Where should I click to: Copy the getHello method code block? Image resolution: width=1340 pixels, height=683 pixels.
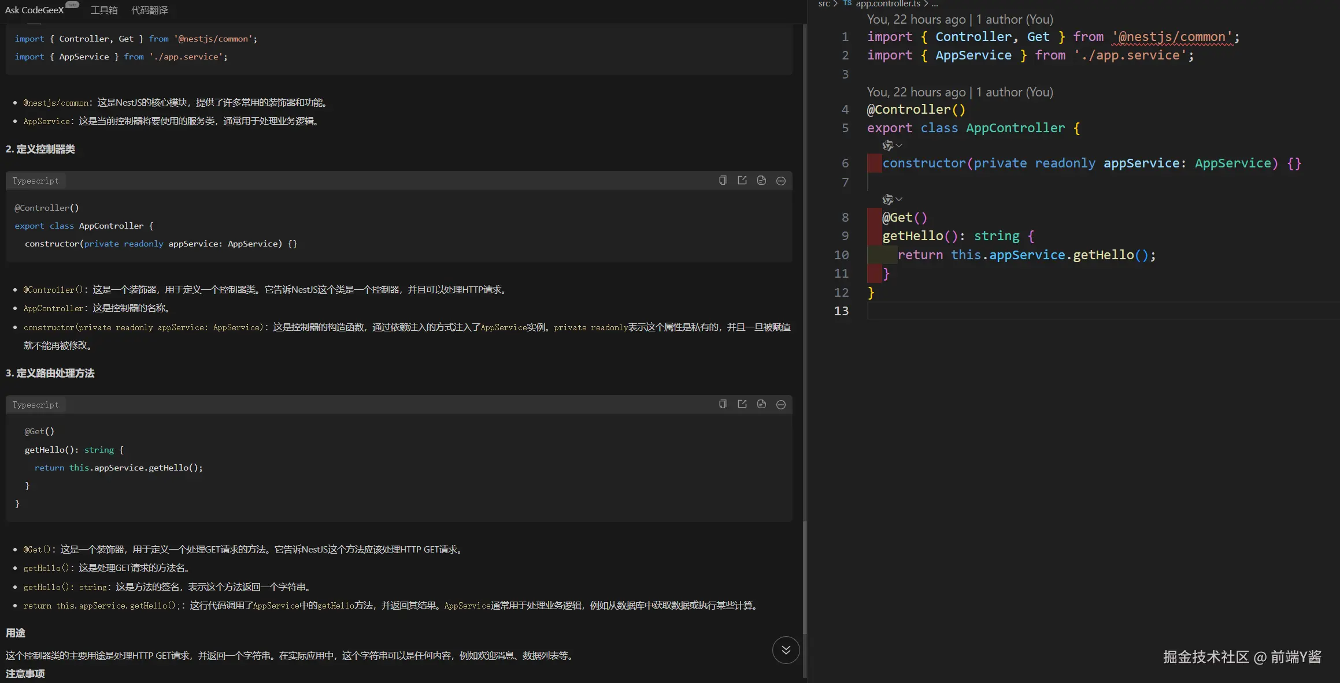tap(723, 404)
